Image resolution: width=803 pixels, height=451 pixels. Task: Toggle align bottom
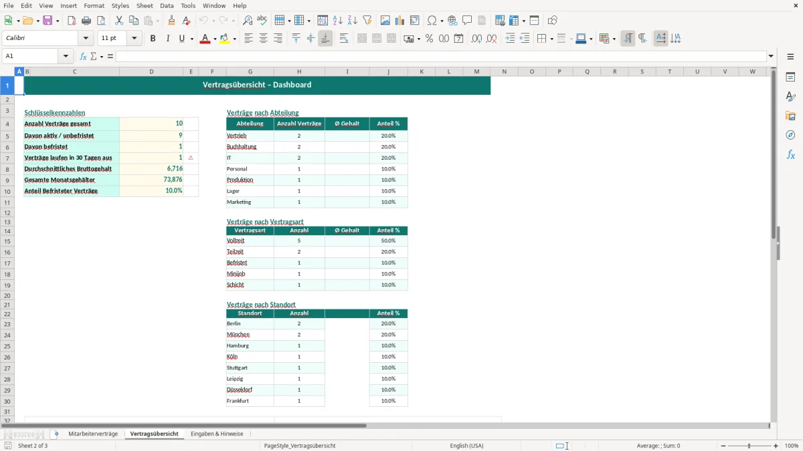[325, 39]
